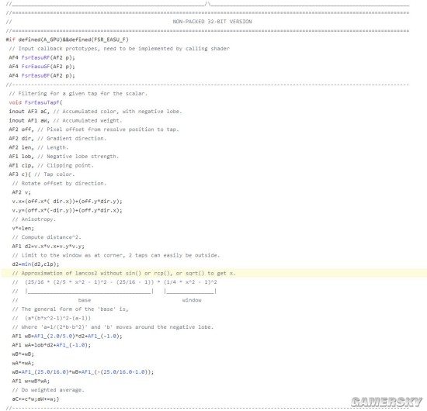The image size is (427, 411).
Task: Click the 'inout AF1 aW' parameter line
Action: tap(65, 120)
